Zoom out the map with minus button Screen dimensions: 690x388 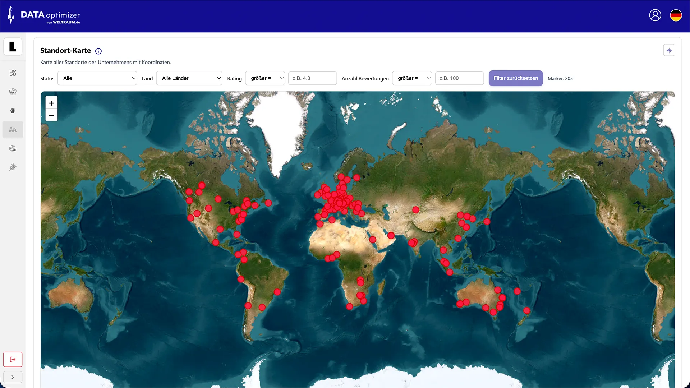52,115
